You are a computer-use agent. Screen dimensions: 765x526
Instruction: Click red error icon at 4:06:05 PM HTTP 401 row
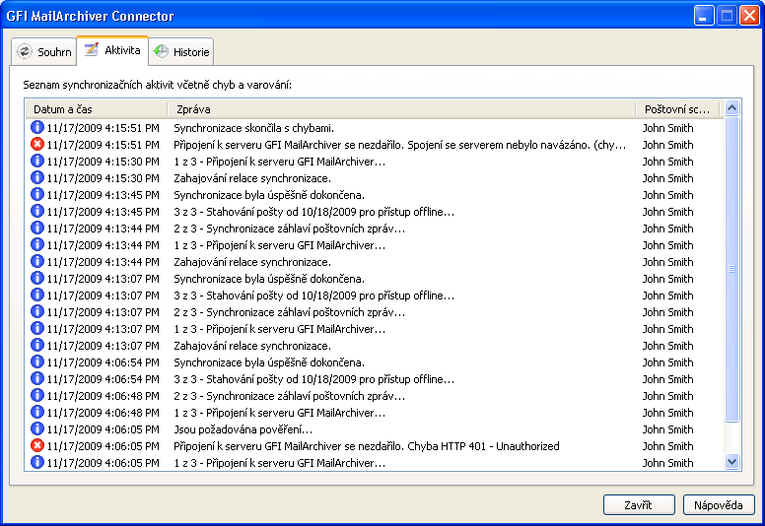pos(37,445)
